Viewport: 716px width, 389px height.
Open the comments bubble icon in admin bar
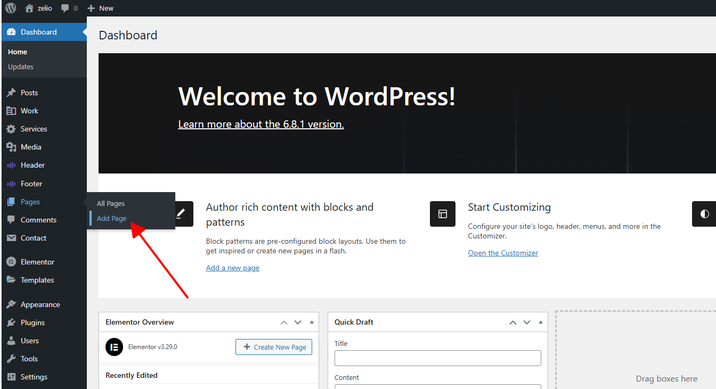click(x=65, y=9)
